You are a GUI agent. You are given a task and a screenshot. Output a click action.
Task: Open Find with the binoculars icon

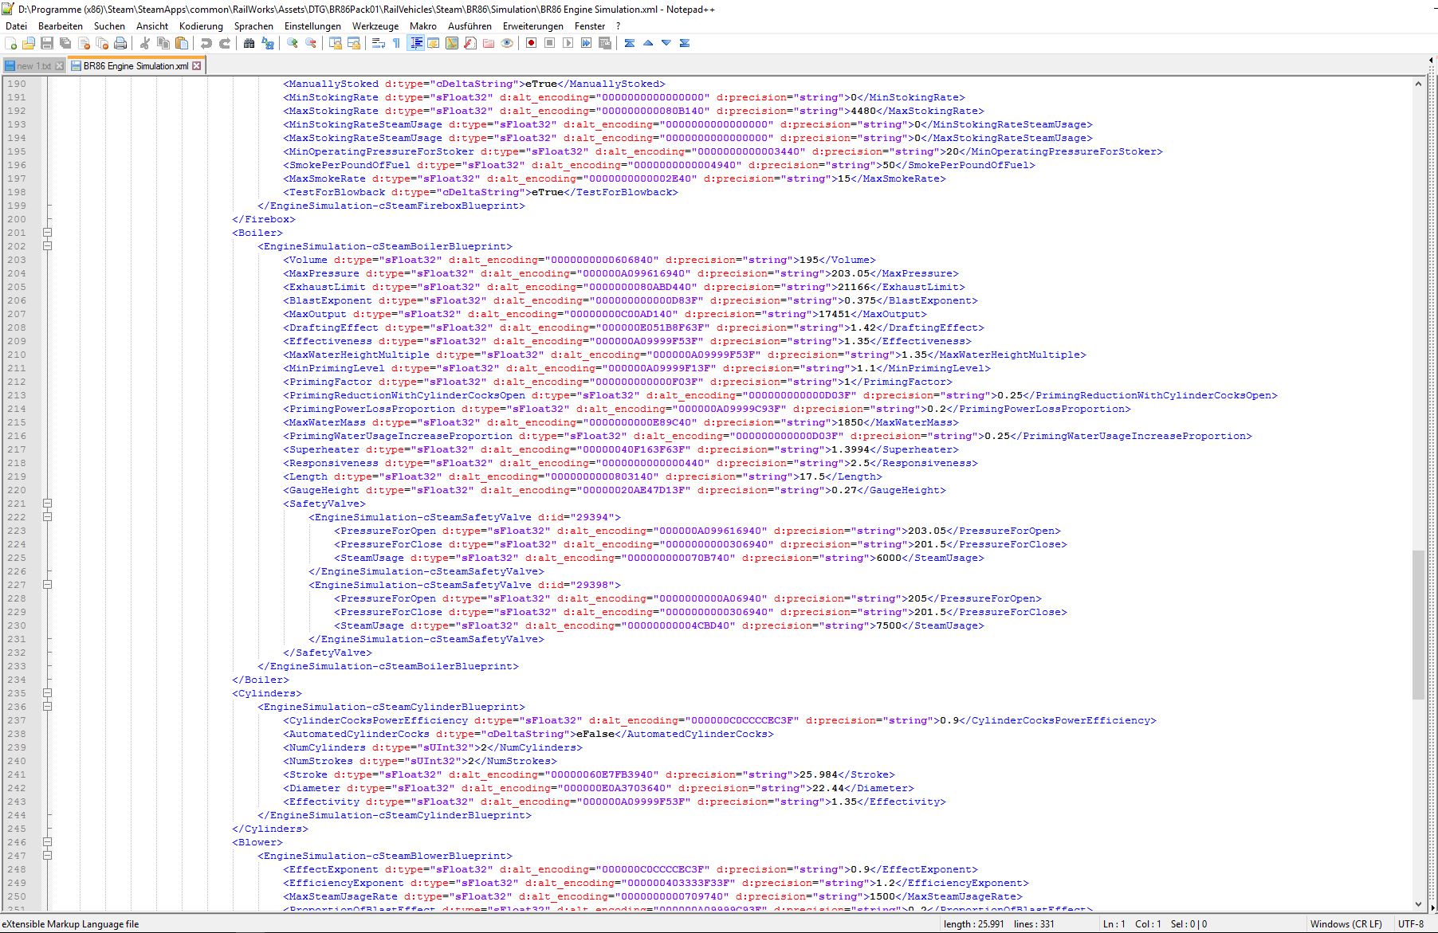click(x=249, y=43)
